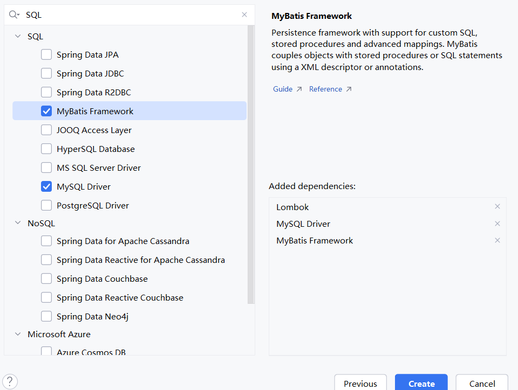Open the help question mark icon
This screenshot has width=518, height=390.
pyautogui.click(x=11, y=381)
